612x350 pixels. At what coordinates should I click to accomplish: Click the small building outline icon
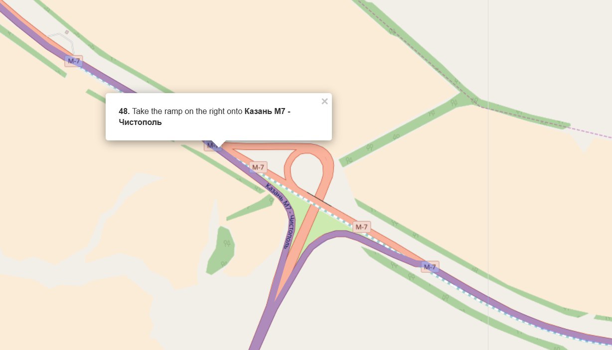[67, 32]
